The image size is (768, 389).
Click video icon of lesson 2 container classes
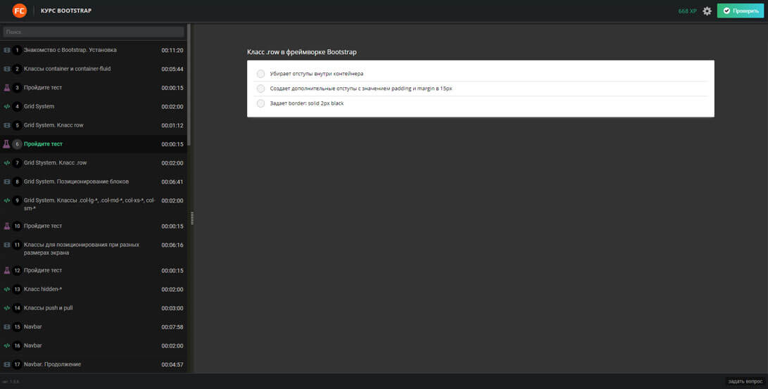[x=7, y=69]
